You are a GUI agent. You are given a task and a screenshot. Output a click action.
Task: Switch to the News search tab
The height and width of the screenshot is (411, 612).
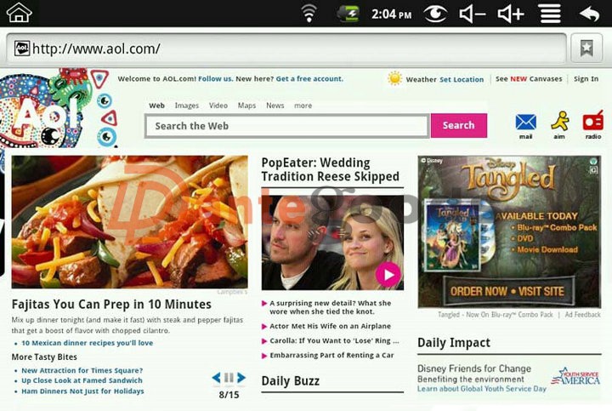click(x=275, y=106)
